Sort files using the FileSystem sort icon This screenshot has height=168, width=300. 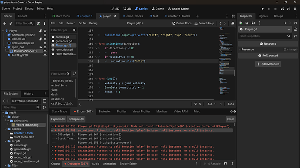(x=45, y=107)
